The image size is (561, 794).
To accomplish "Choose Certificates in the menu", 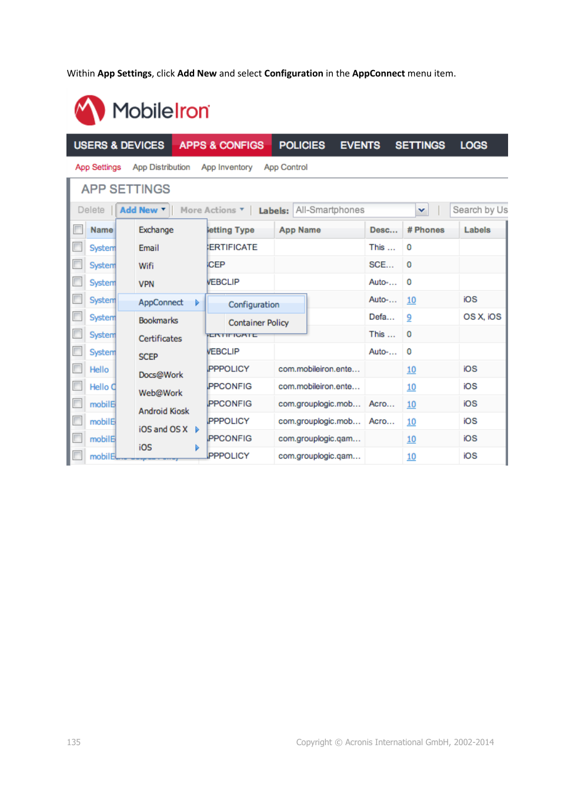I will point(161,338).
